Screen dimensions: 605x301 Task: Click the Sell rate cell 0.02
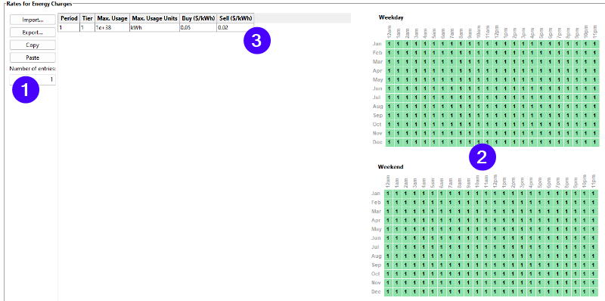point(235,27)
